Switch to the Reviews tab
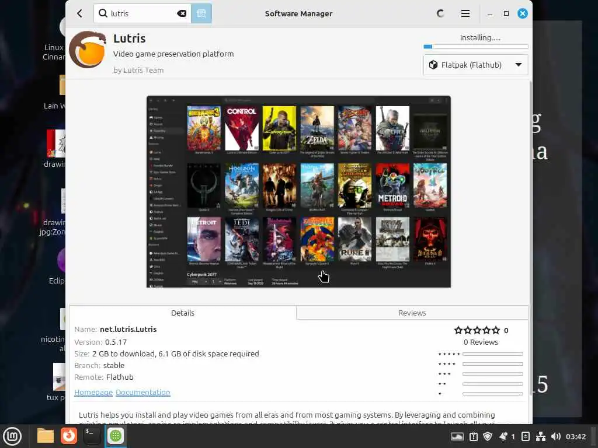598x448 pixels. tap(412, 313)
